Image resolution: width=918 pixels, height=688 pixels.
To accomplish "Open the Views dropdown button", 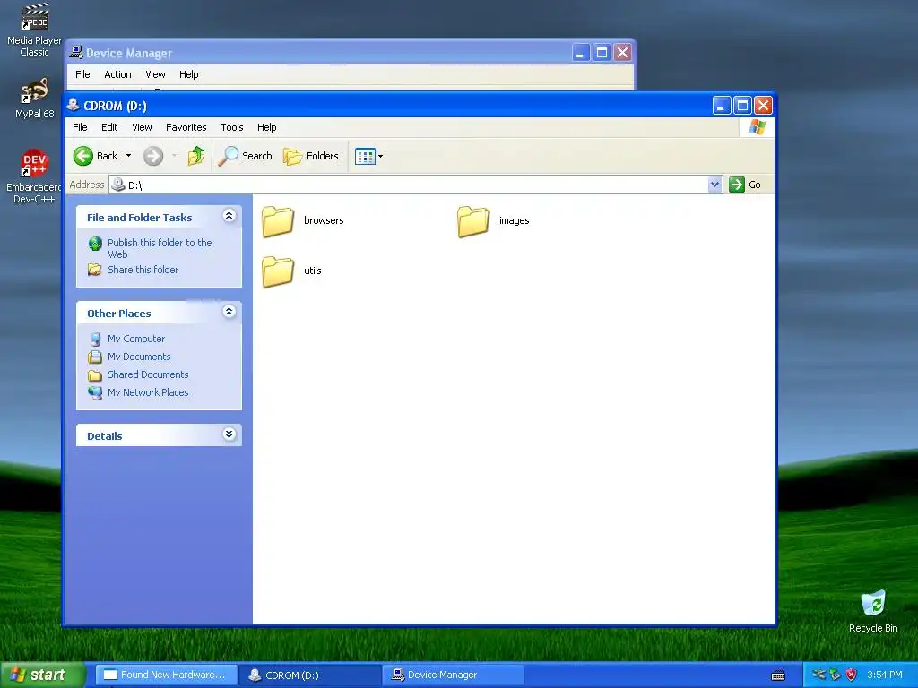I will tap(368, 156).
